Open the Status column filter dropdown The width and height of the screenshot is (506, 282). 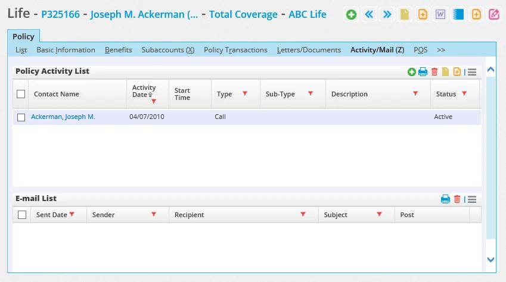464,94
